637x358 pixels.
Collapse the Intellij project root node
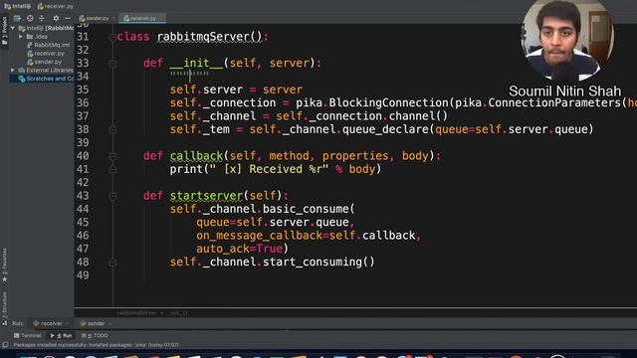pos(13,28)
